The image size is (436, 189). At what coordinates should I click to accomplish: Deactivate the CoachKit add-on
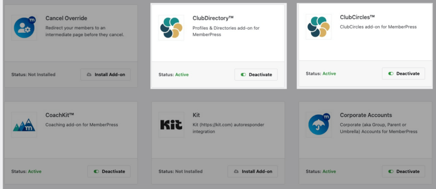pyautogui.click(x=109, y=172)
